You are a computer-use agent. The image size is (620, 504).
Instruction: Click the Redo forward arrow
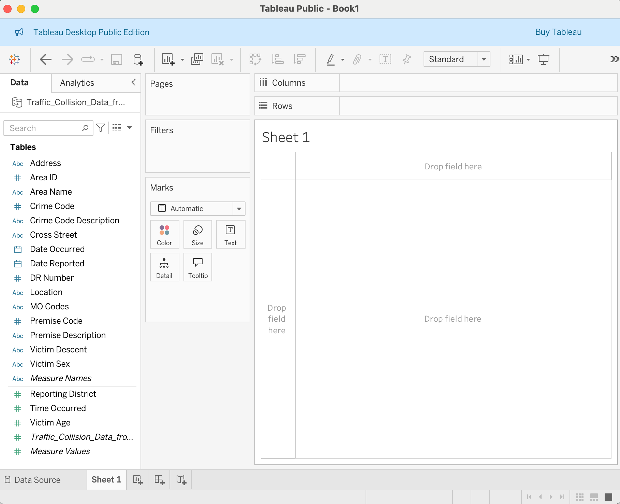[x=68, y=59]
